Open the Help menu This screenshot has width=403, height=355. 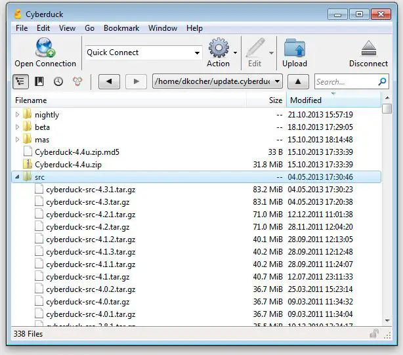[x=194, y=28]
